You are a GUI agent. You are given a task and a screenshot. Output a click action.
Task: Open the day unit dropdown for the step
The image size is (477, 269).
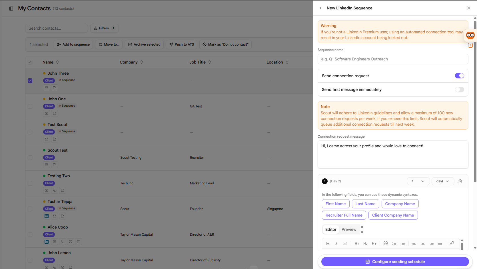443,181
